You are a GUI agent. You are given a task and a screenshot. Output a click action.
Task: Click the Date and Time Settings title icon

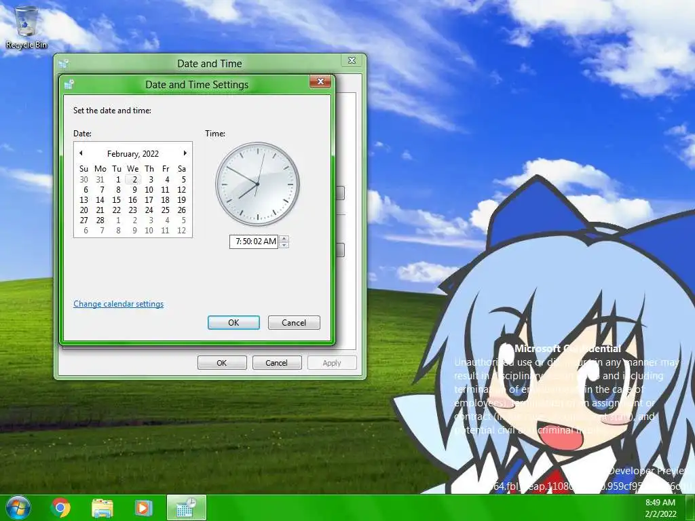(x=69, y=84)
